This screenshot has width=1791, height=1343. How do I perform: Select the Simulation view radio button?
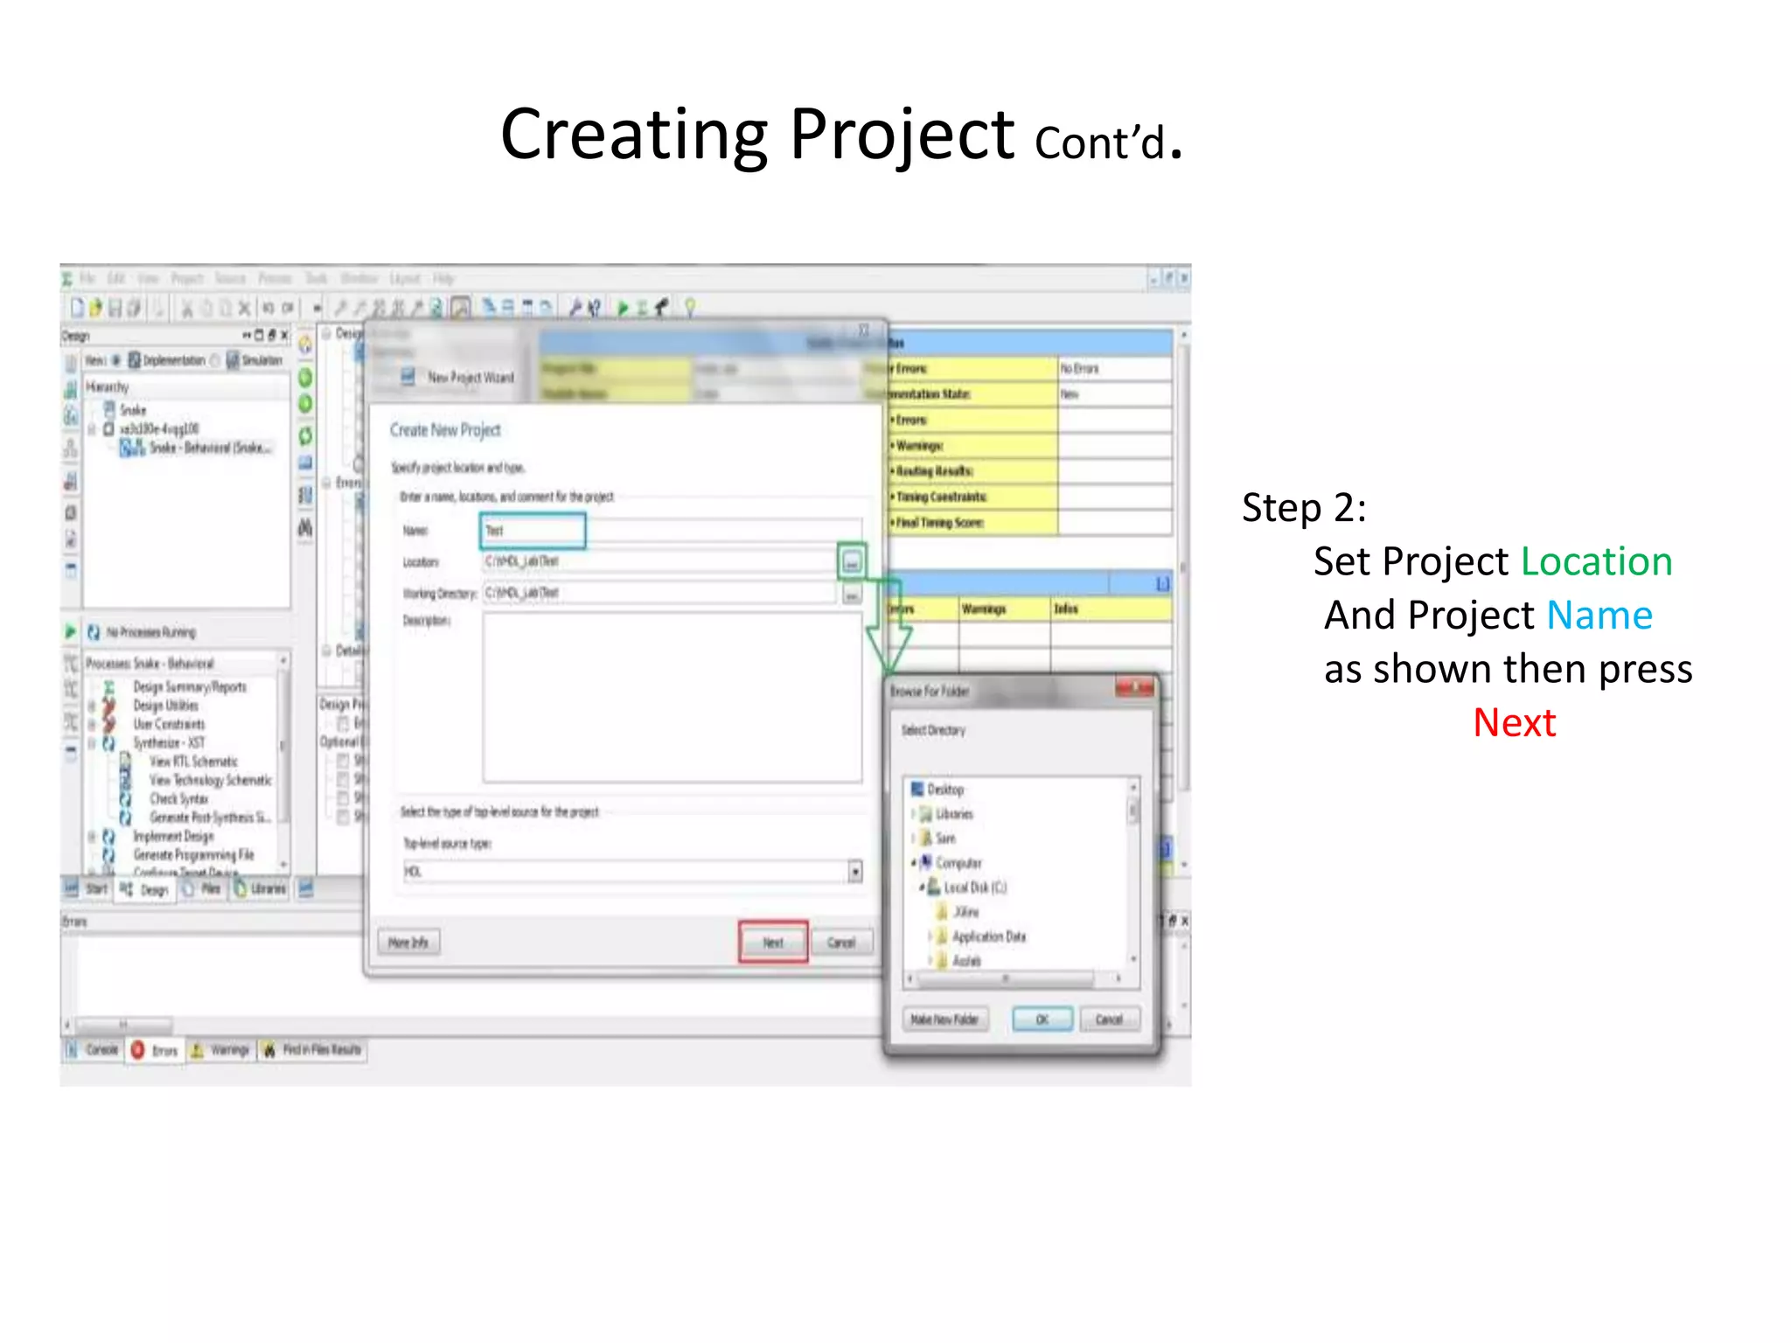(x=215, y=360)
